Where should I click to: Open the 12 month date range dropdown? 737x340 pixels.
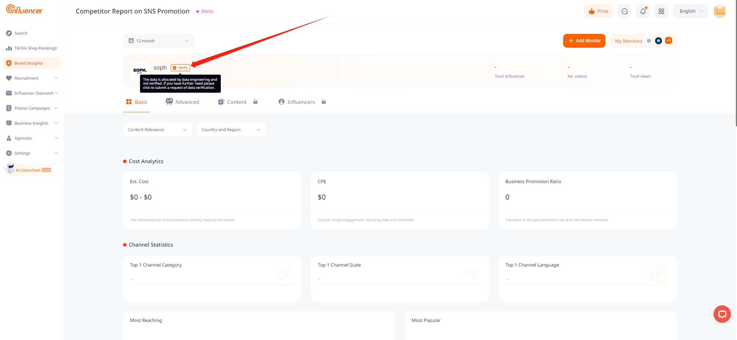(158, 41)
